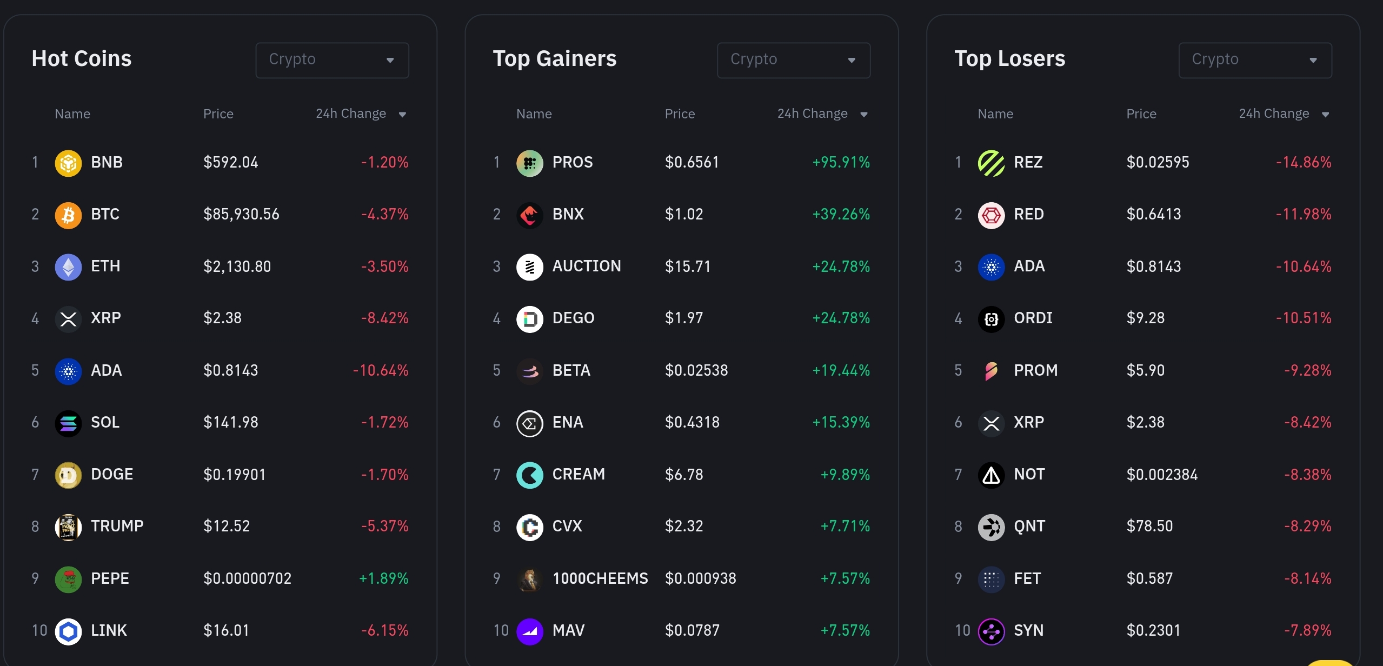Click the REZ green striped icon
The image size is (1383, 666).
[x=991, y=163]
